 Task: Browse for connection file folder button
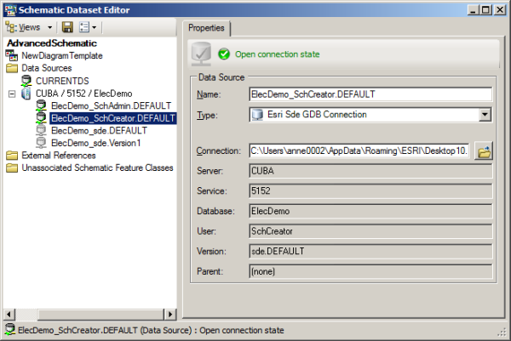[x=483, y=151]
